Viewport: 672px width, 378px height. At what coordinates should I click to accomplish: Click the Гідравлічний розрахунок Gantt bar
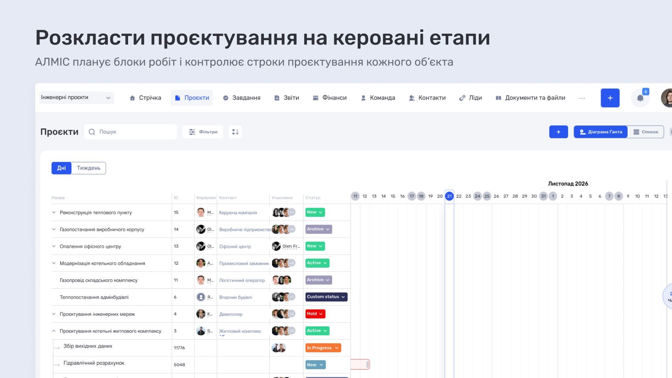[x=360, y=364]
